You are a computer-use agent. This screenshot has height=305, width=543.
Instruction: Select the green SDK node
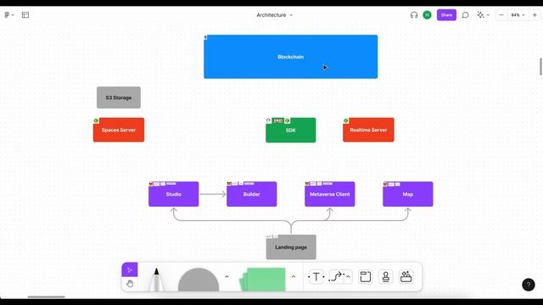pyautogui.click(x=290, y=130)
